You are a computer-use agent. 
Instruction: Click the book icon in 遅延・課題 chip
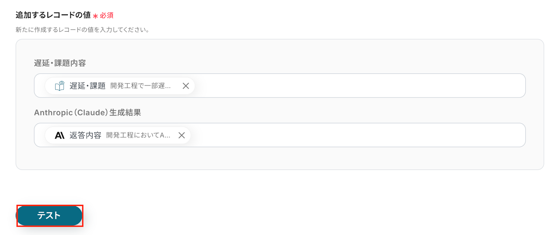(x=60, y=86)
